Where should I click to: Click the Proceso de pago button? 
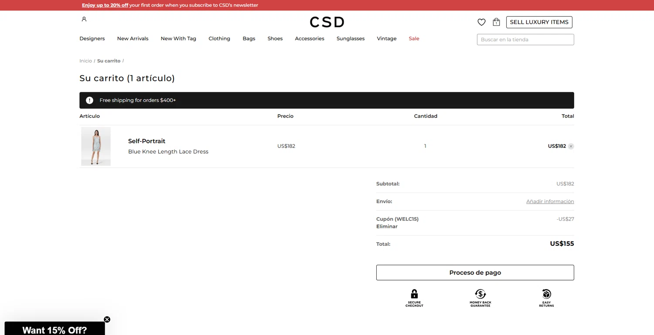point(475,273)
